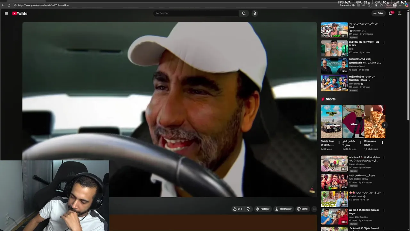This screenshot has width=410, height=231.
Task: Open options for Saints Row In 2025 short
Action: tap(339, 143)
